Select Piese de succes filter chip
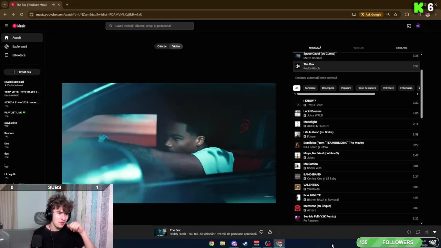The image size is (441, 248). 367,88
